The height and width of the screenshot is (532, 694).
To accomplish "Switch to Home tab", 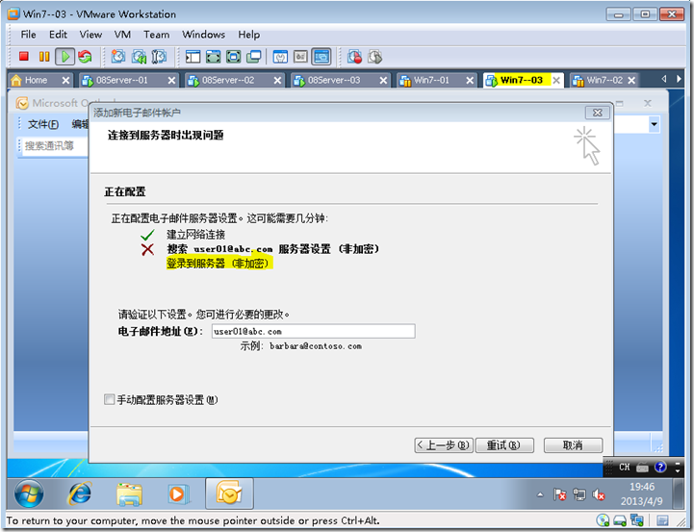I will point(36,80).
